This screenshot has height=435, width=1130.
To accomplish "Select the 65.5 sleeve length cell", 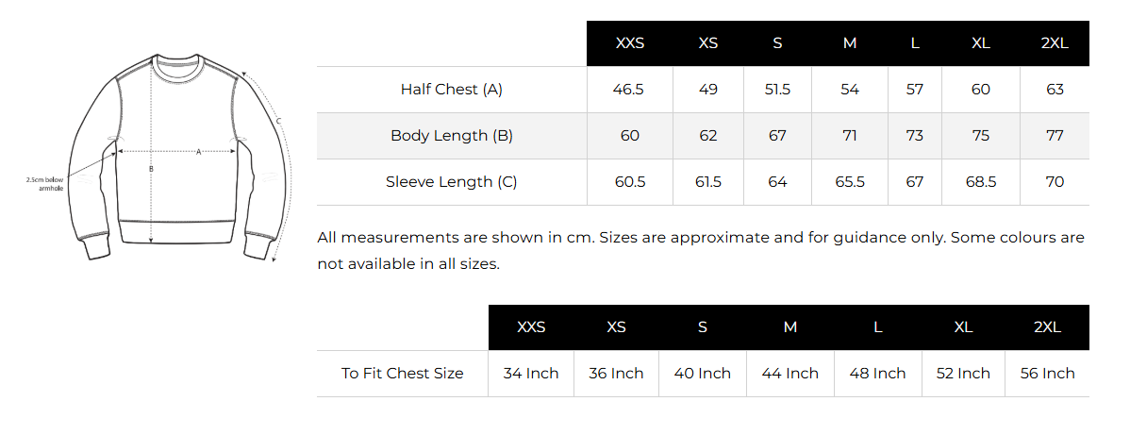I will [x=850, y=182].
